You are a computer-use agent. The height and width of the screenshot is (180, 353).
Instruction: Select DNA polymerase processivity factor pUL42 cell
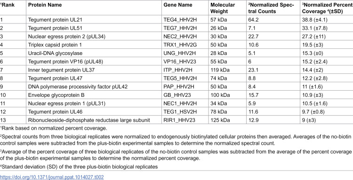(x=94, y=87)
